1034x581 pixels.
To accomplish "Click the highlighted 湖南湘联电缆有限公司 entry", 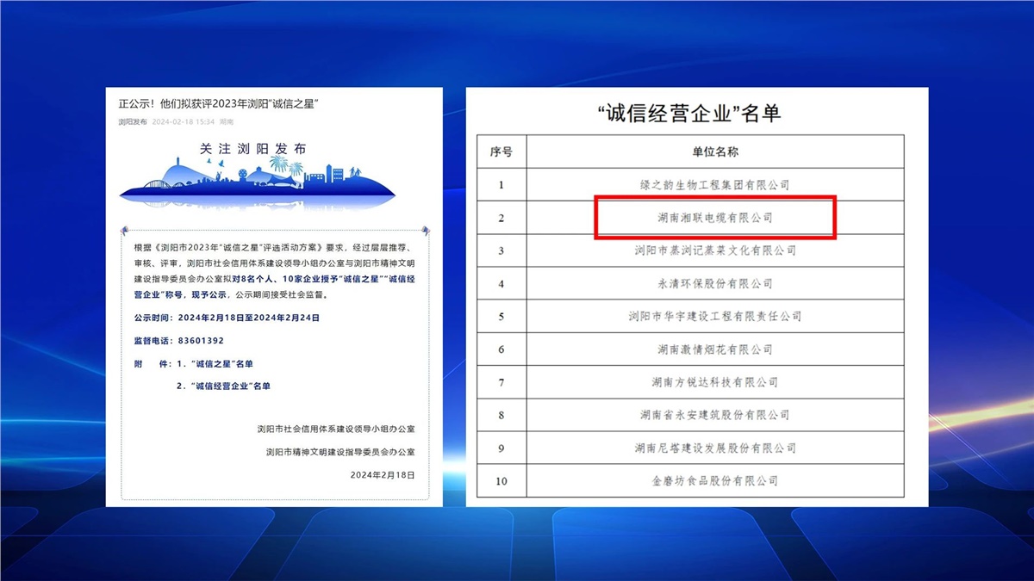I will click(x=714, y=218).
